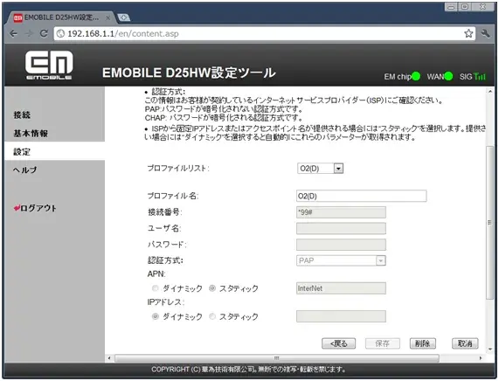Viewport: 499px width, 381px height.
Task: Click the ユーザ名 input field
Action: coord(341,229)
